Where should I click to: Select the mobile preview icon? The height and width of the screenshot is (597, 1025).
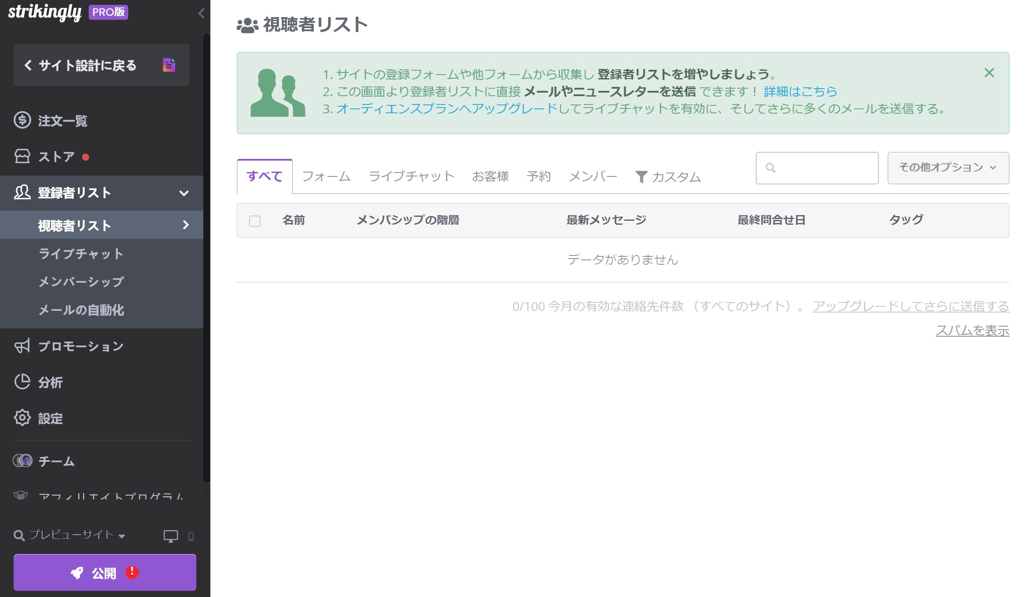pos(190,536)
